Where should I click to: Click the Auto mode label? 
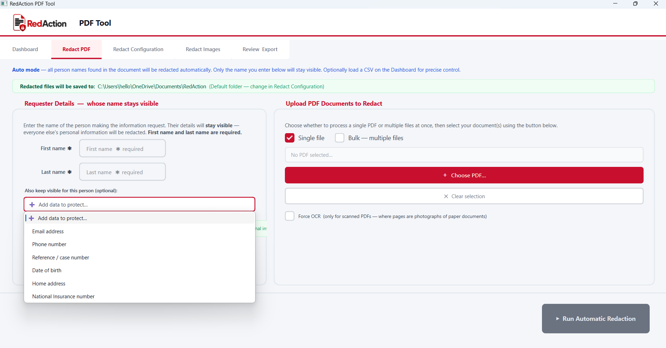tap(26, 70)
